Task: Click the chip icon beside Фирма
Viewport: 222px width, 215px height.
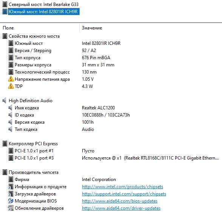Action: click(x=11, y=180)
